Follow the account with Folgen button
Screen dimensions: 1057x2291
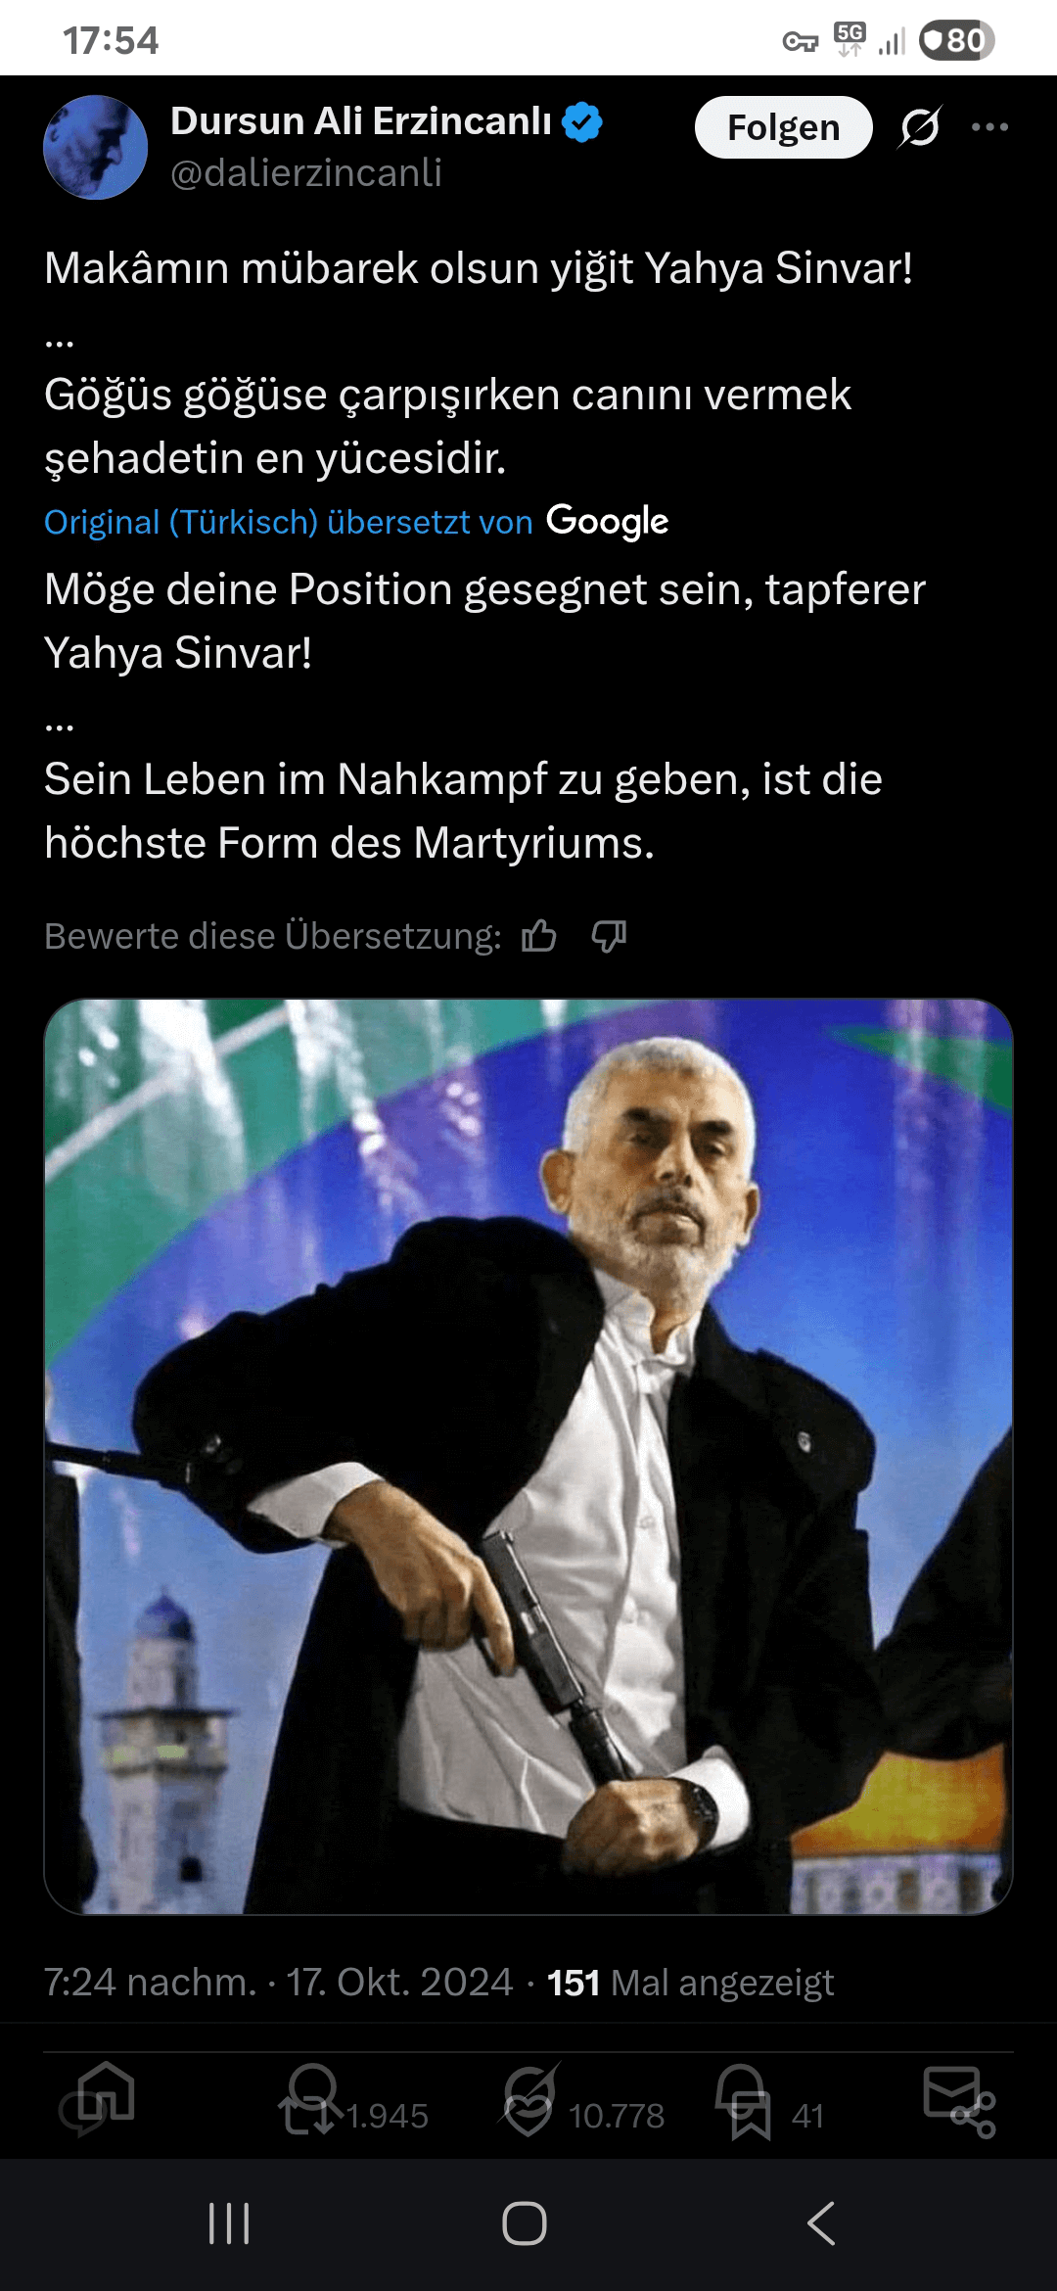coord(783,127)
